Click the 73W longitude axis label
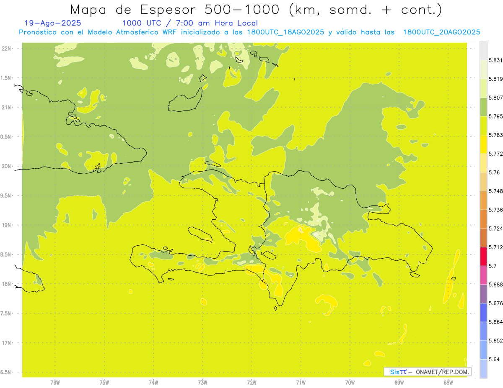The width and height of the screenshot is (503, 388). 202,382
